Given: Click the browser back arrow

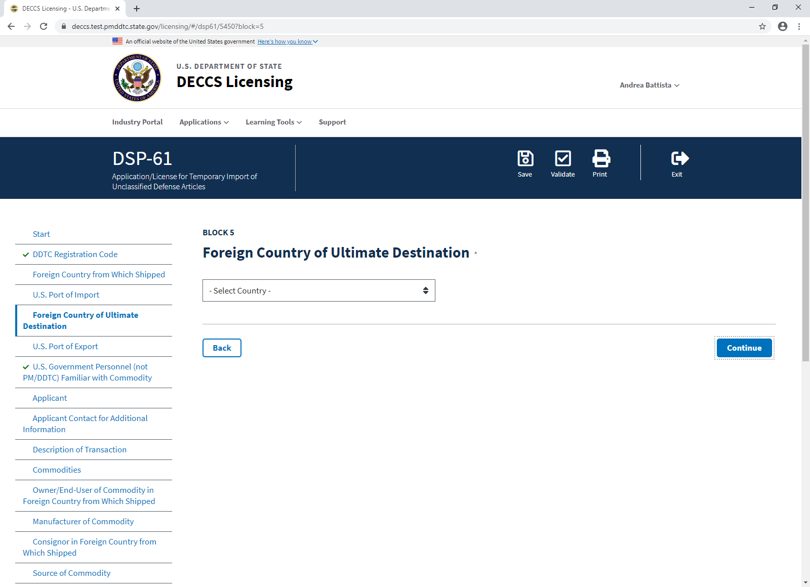Looking at the screenshot, I should 11,26.
